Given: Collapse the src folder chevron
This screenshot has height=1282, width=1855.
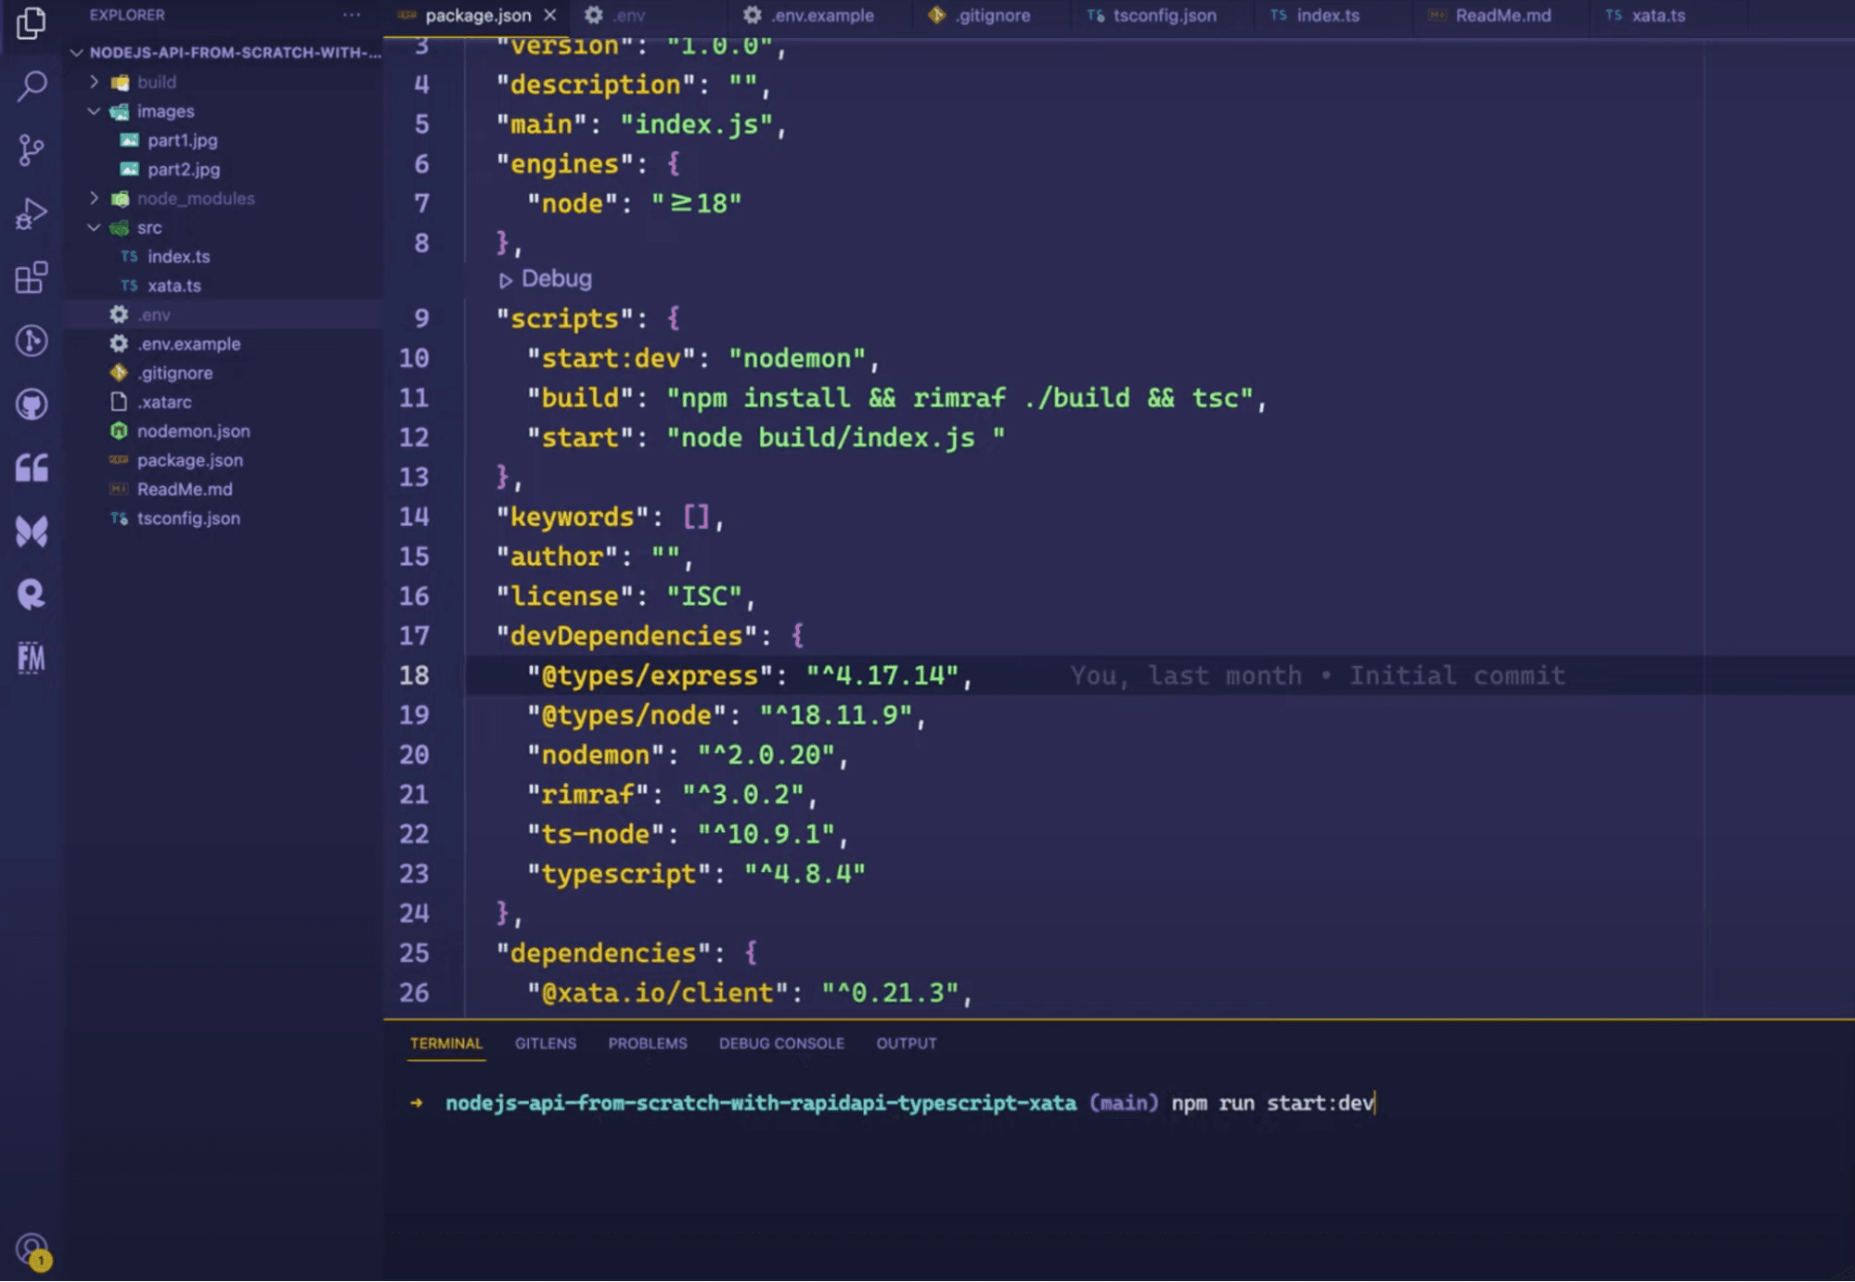Looking at the screenshot, I should coord(94,227).
